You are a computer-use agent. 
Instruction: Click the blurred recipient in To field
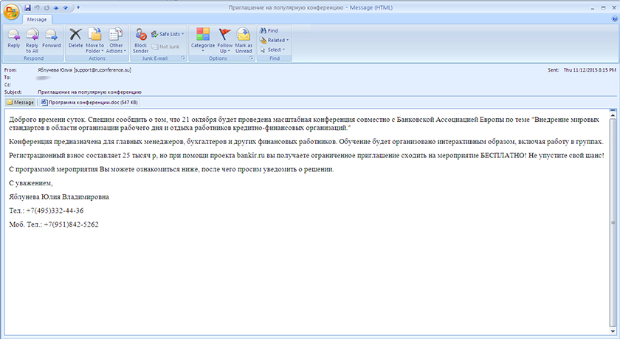click(x=43, y=78)
